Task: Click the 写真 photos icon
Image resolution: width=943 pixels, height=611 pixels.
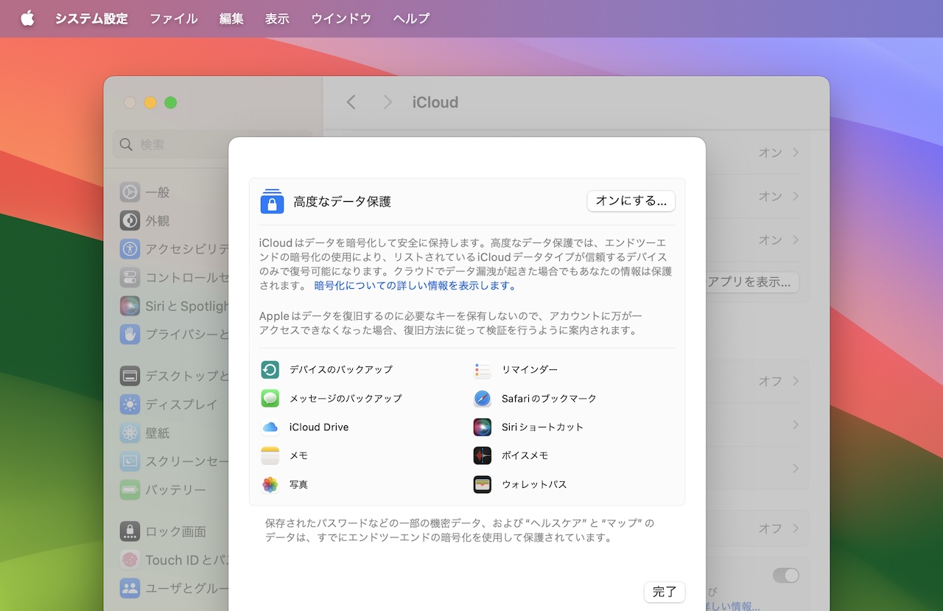Action: [270, 484]
